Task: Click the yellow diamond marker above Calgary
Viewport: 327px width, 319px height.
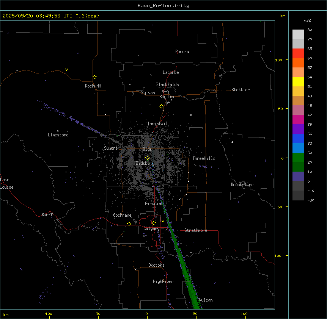Action: (x=154, y=223)
